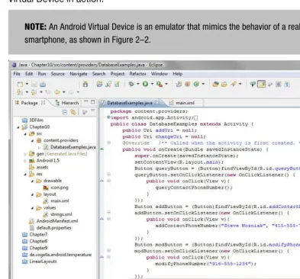Click the Open Type toolbar icon

click(215, 84)
